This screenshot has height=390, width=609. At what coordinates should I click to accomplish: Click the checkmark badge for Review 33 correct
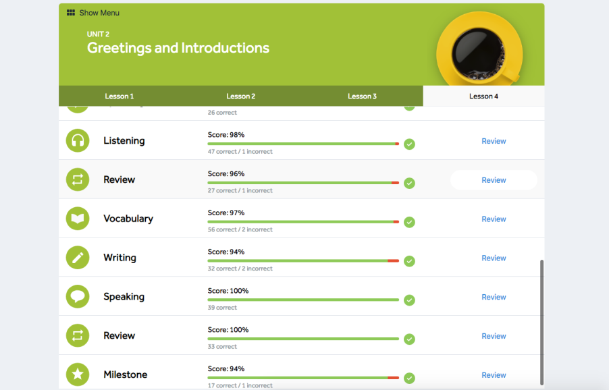click(409, 339)
